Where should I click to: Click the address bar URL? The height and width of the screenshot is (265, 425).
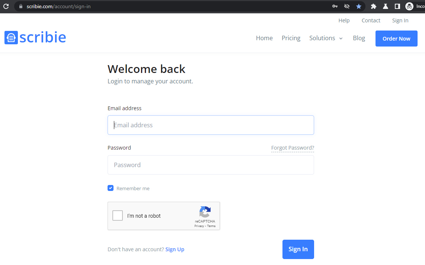58,6
